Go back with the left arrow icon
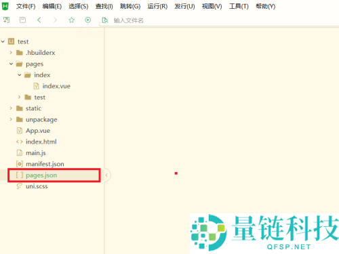339x254 pixels. [39, 20]
